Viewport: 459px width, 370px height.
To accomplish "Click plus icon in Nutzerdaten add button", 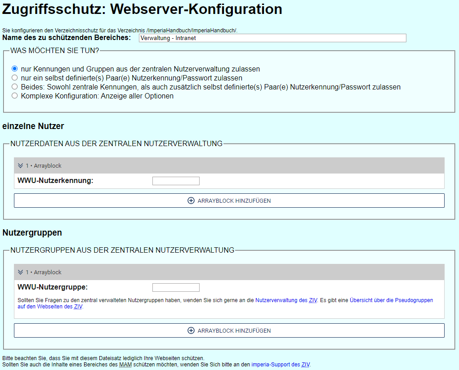I will (x=191, y=201).
